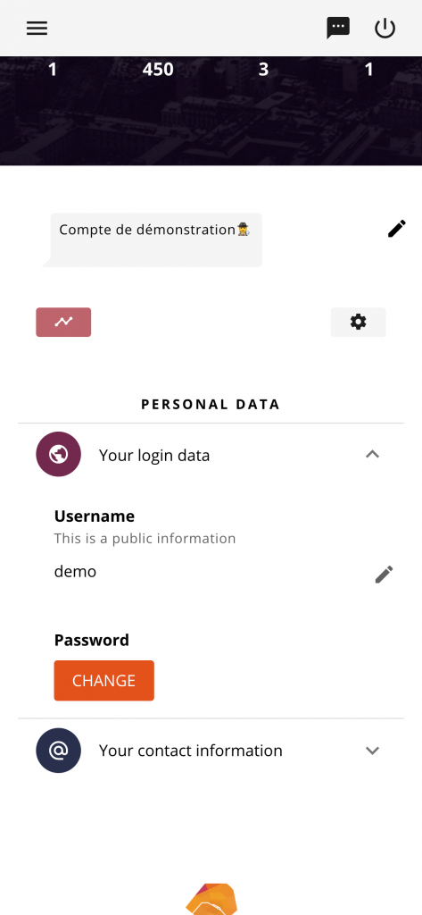422x915 pixels.
Task: Click the orange logo at the bottom
Action: coord(211,899)
